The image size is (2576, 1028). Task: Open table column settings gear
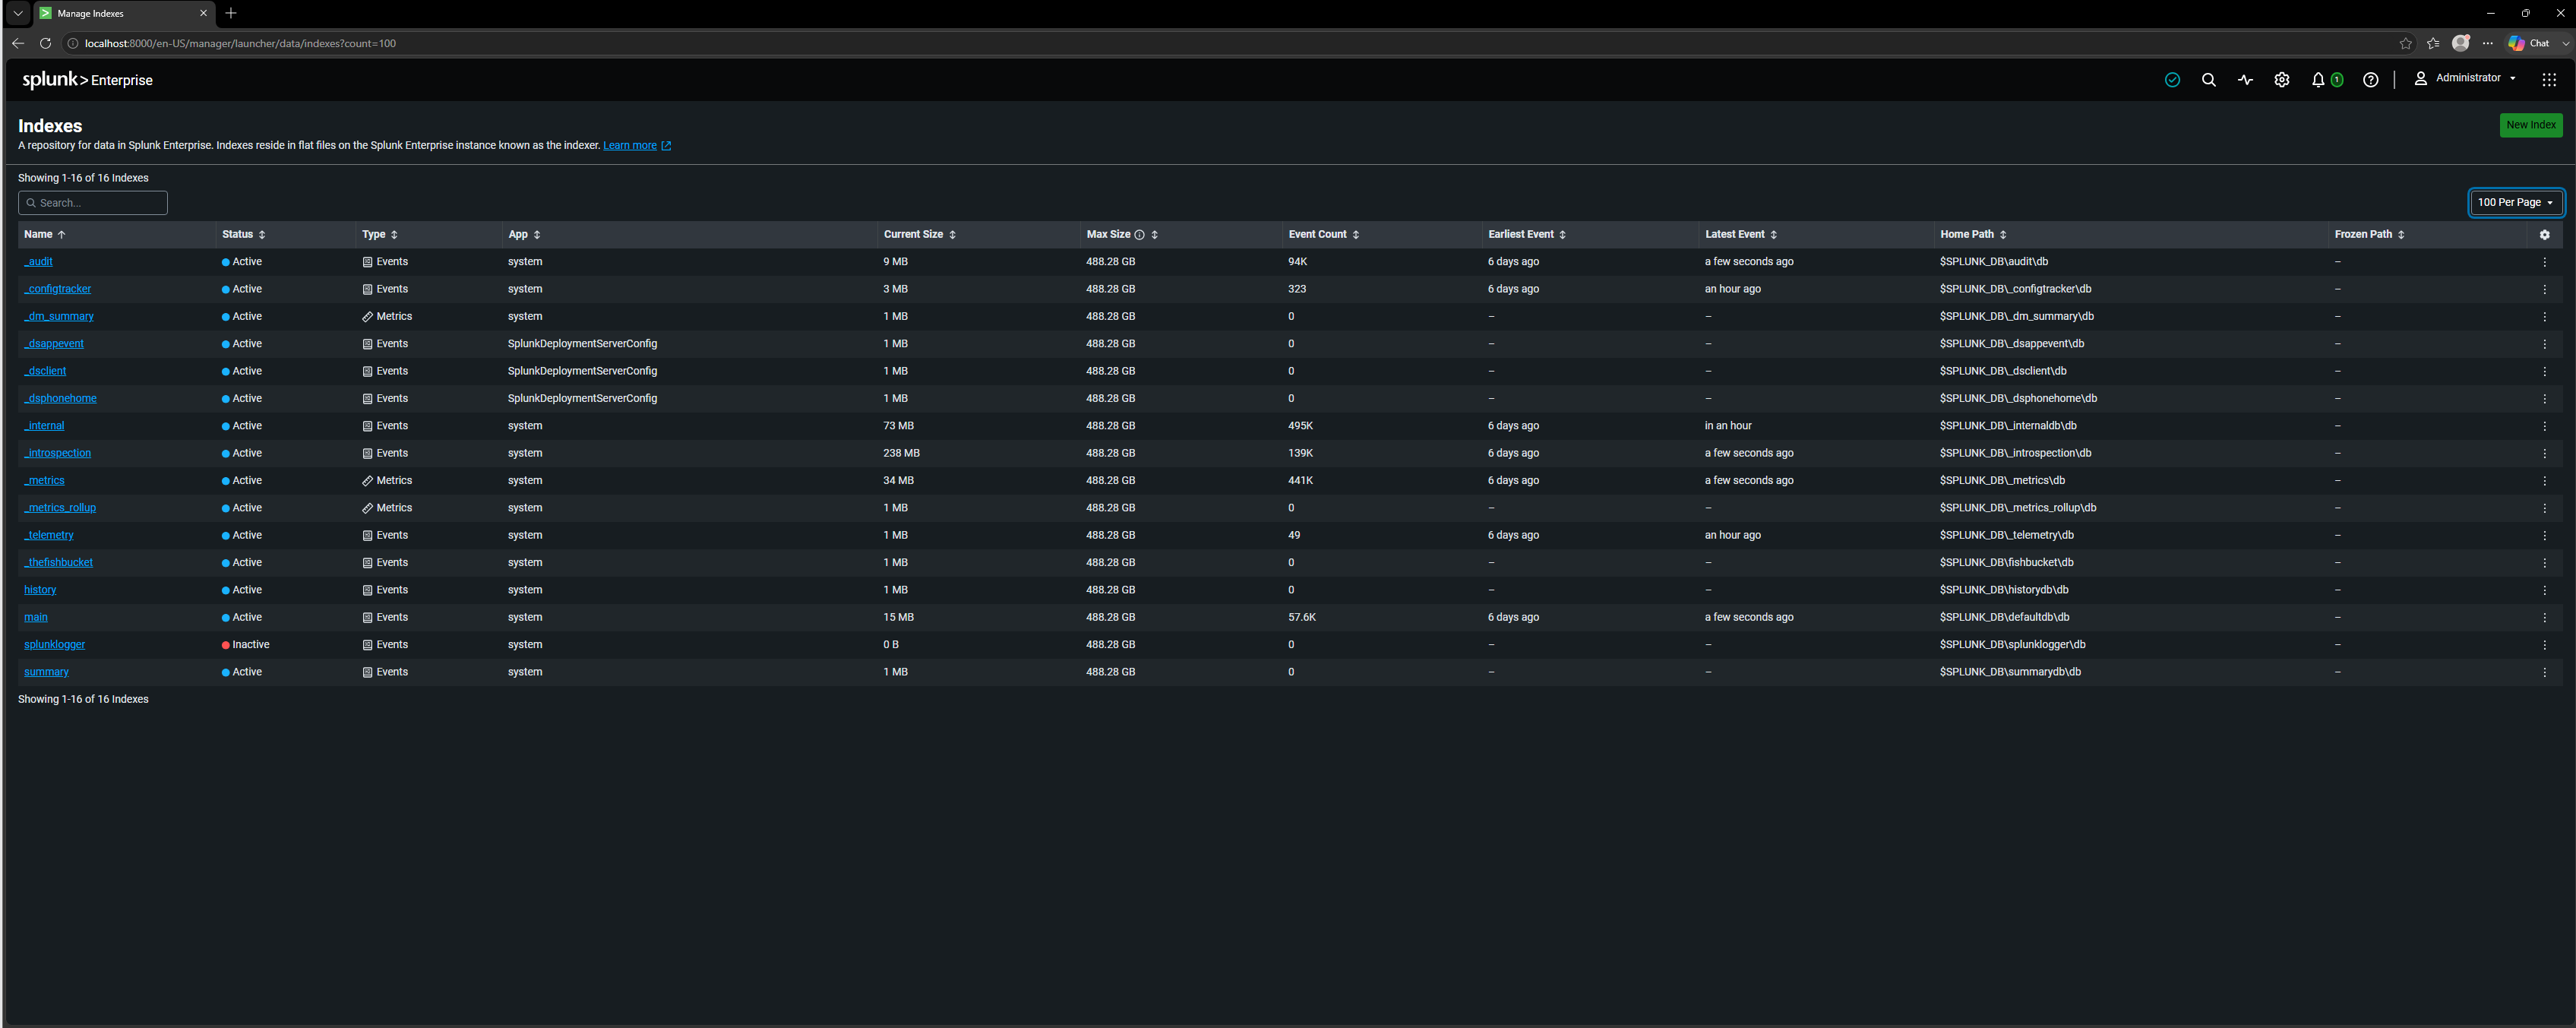pos(2545,235)
